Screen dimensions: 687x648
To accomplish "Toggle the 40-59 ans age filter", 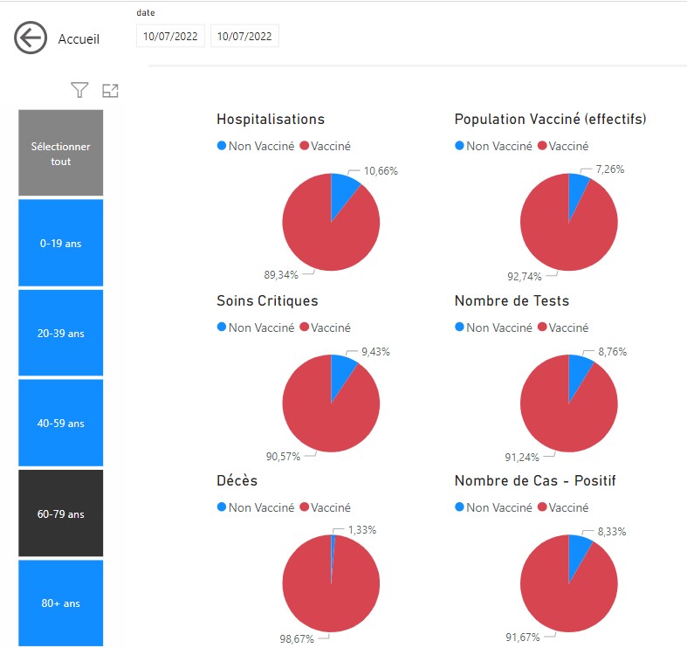I will 61,424.
